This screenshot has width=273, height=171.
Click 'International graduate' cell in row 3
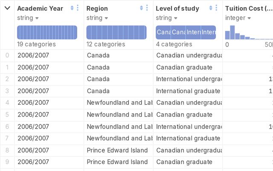point(188,91)
